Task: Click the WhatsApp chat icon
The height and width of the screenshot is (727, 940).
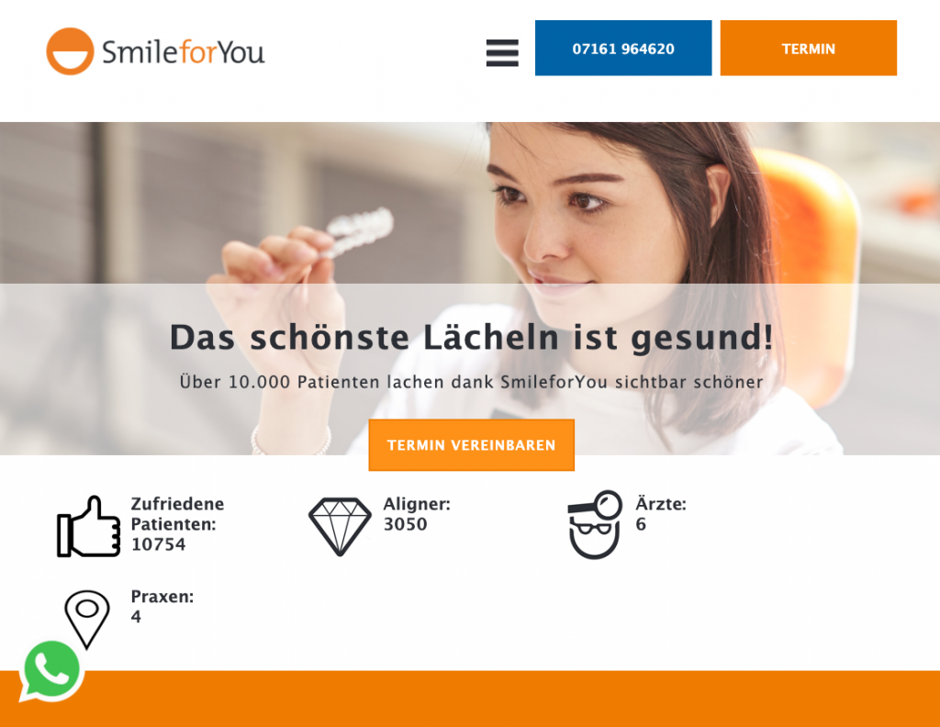Action: click(51, 671)
